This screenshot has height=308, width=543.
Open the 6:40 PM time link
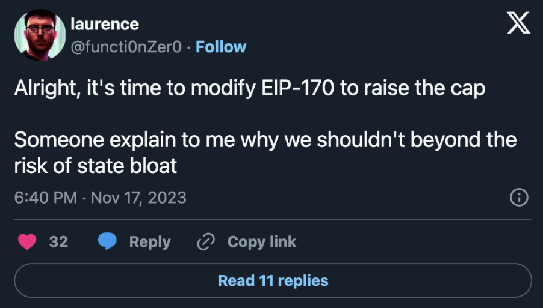pos(45,198)
